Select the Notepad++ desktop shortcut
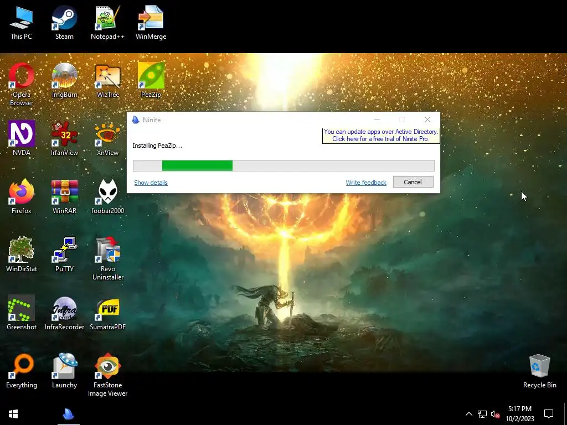This screenshot has height=425, width=567. 107,22
